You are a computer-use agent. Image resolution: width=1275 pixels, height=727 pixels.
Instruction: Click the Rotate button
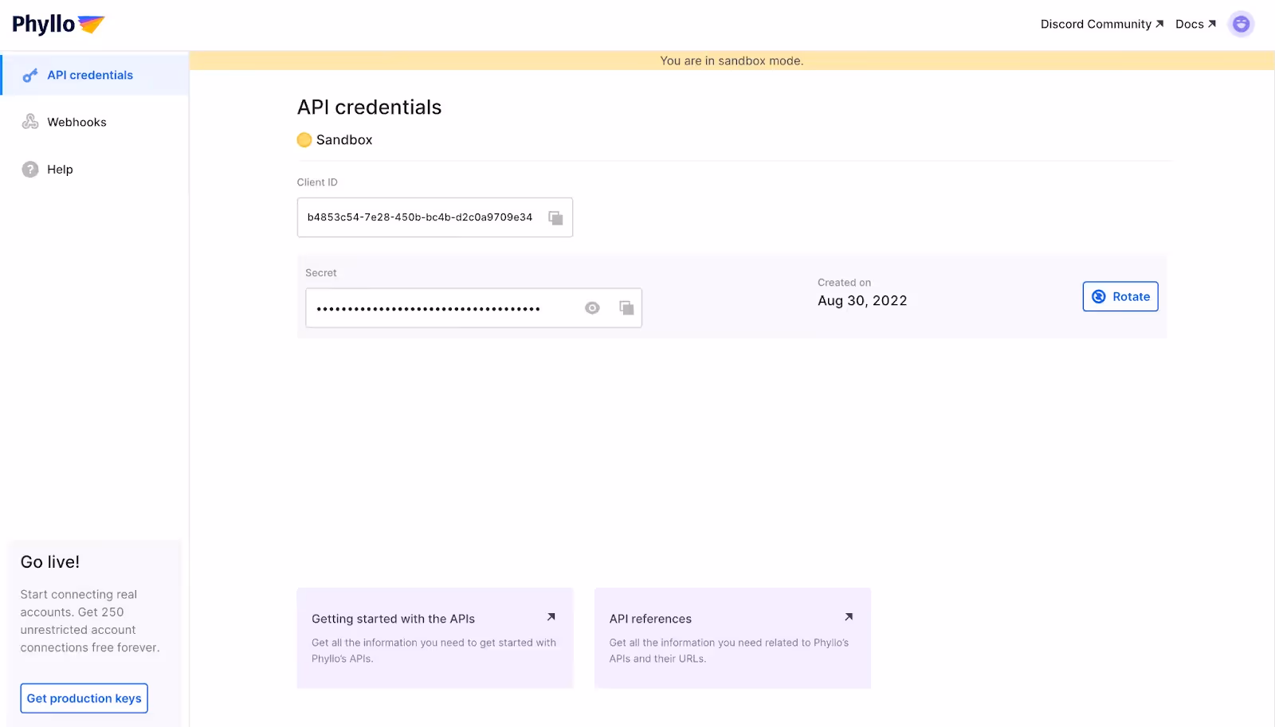(1120, 296)
